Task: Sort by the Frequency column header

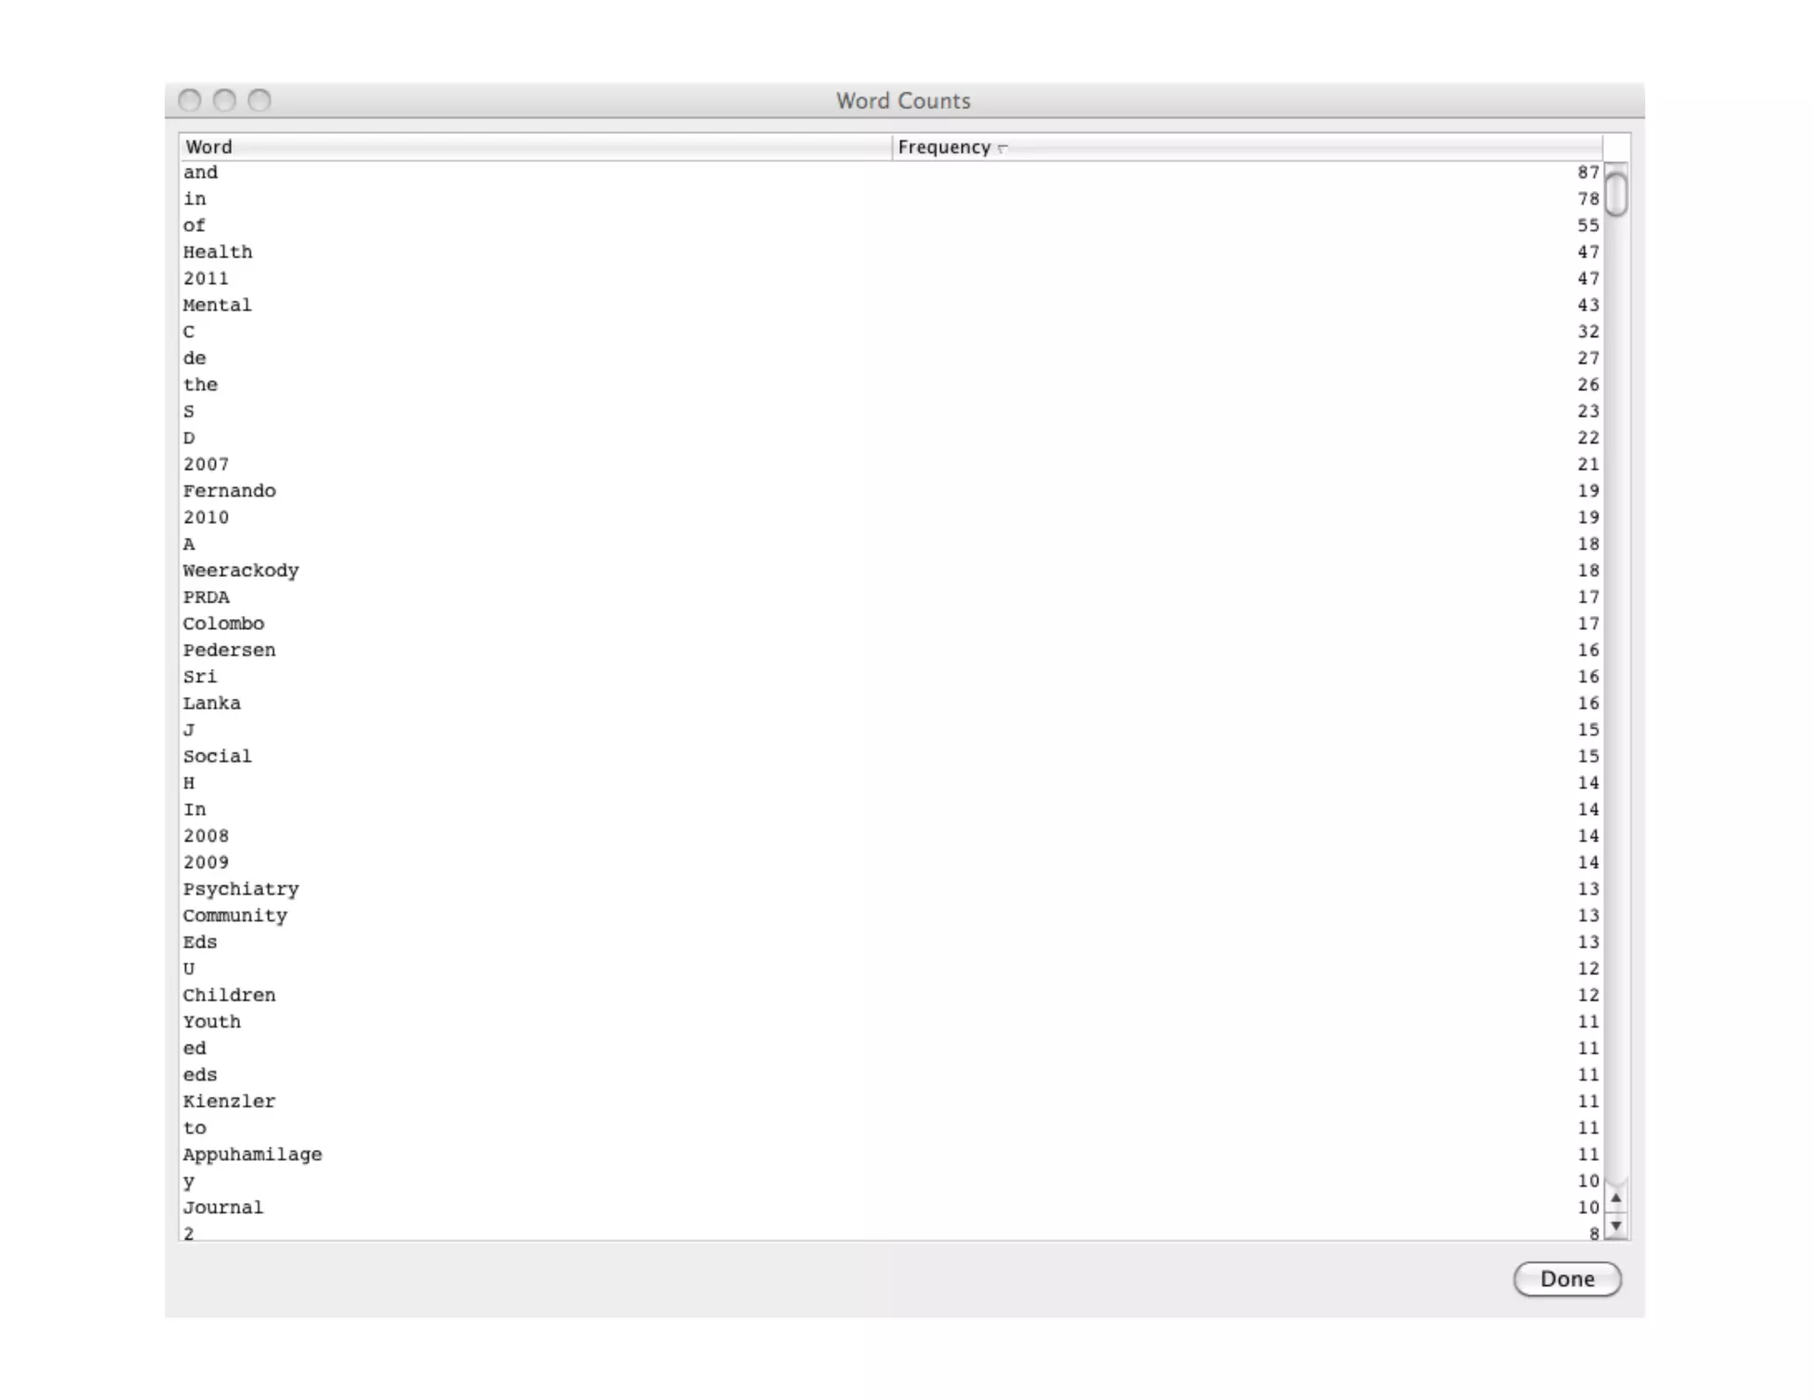Action: pos(944,147)
